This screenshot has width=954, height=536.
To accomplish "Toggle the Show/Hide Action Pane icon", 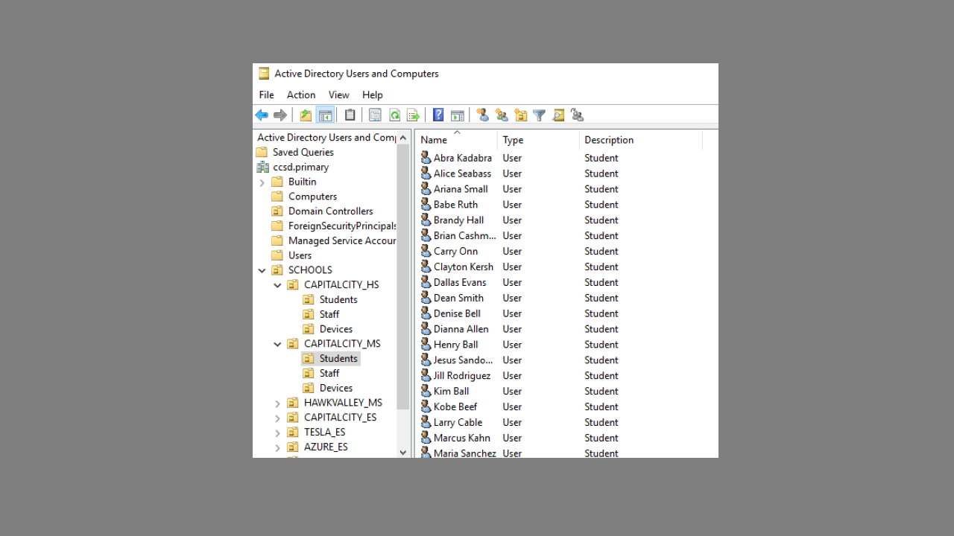I will pos(458,115).
